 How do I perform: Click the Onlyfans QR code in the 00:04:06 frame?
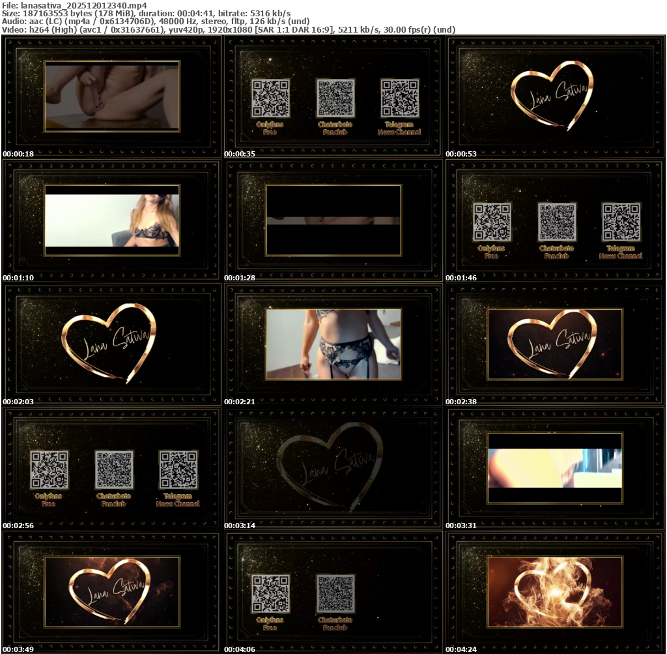(270, 593)
